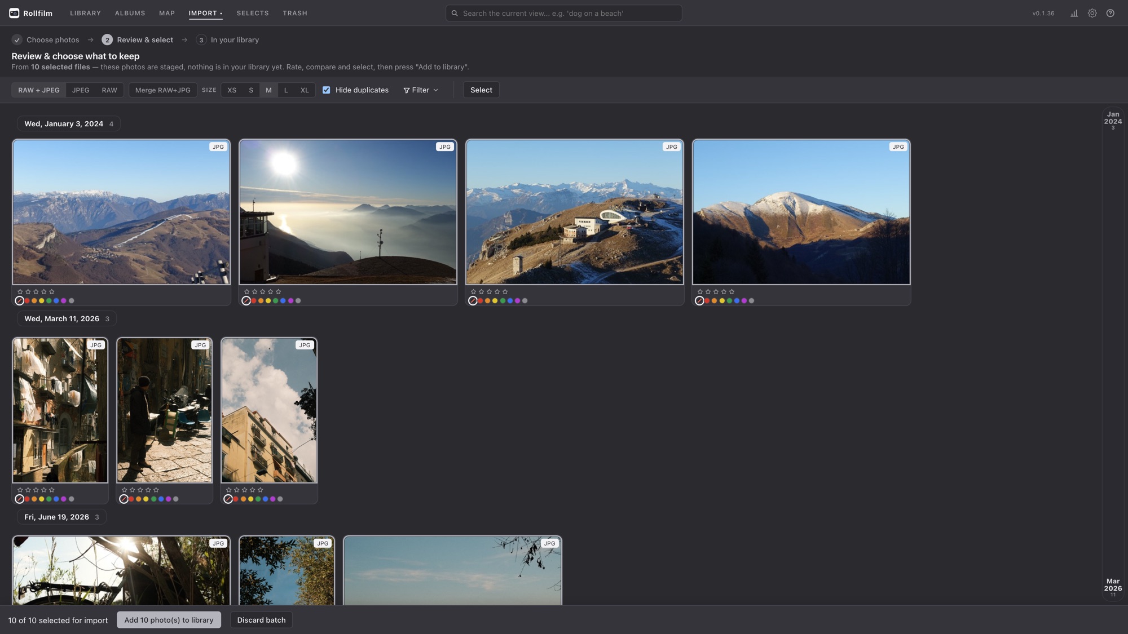This screenshot has height=634, width=1128.
Task: Go back to Choose photos step
Action: [46, 40]
